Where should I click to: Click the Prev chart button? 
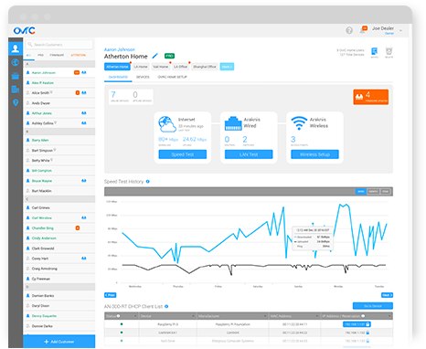[110, 295]
